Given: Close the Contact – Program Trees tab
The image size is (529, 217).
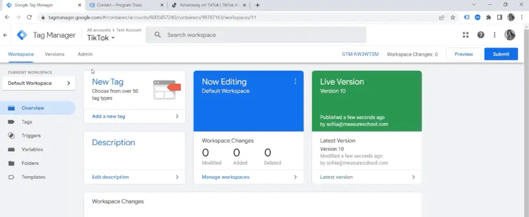Looking at the screenshot, I should pyautogui.click(x=162, y=5).
